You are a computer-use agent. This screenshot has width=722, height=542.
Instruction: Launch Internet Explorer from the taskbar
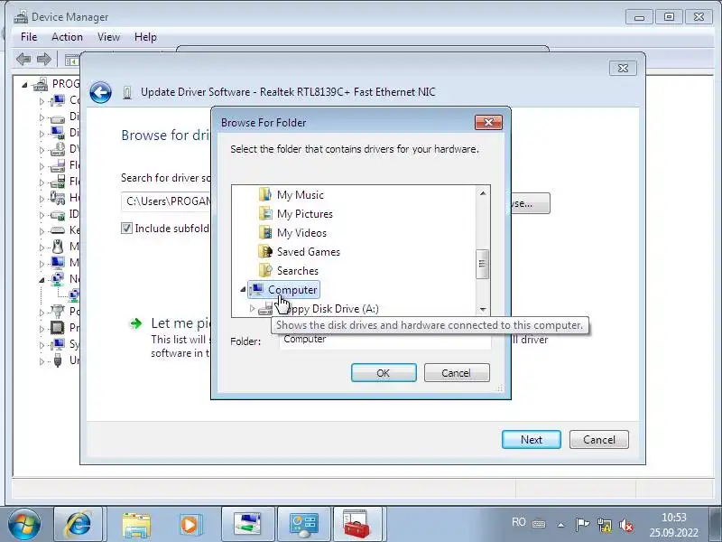click(x=79, y=524)
